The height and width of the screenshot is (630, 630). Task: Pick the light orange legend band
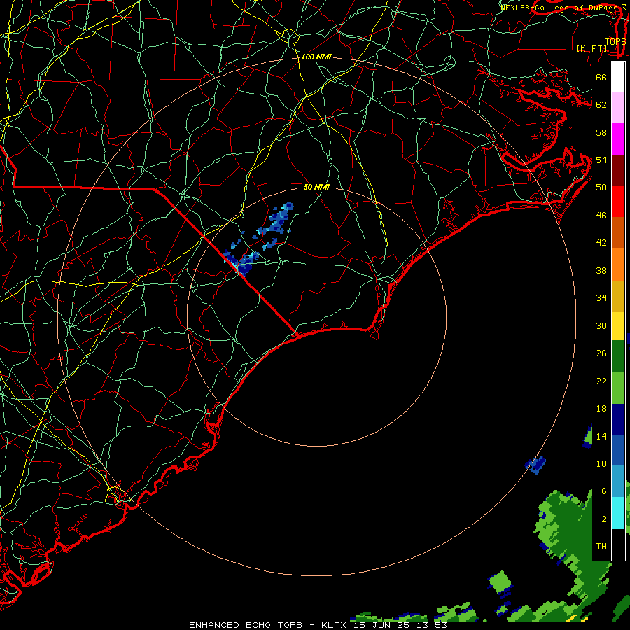tap(618, 265)
